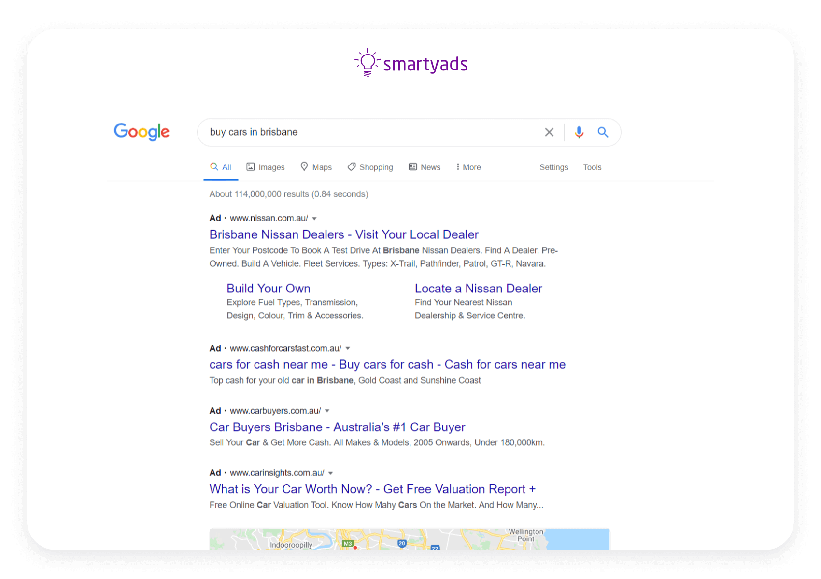The image size is (821, 579).
Task: Open the News tab
Action: pyautogui.click(x=425, y=167)
